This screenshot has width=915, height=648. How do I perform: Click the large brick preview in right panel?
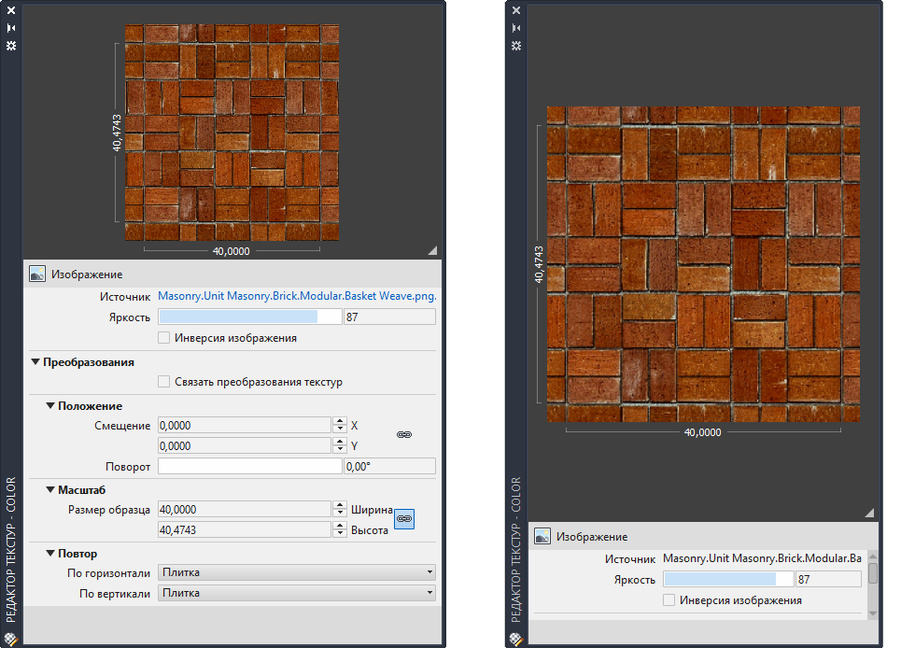pyautogui.click(x=703, y=264)
